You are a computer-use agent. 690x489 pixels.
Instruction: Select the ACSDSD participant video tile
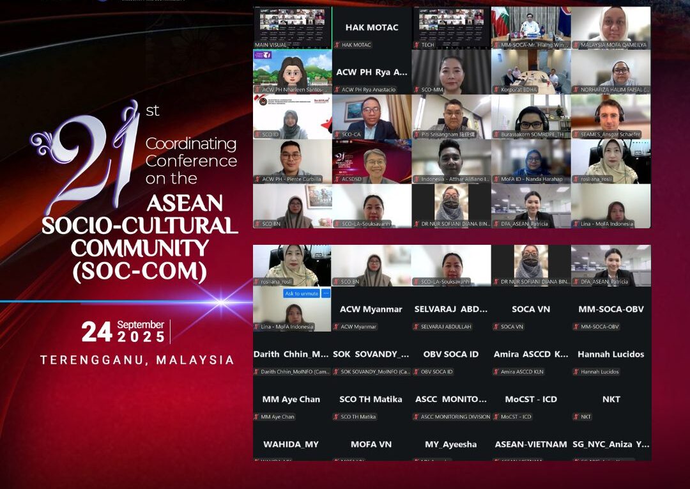pyautogui.click(x=372, y=161)
